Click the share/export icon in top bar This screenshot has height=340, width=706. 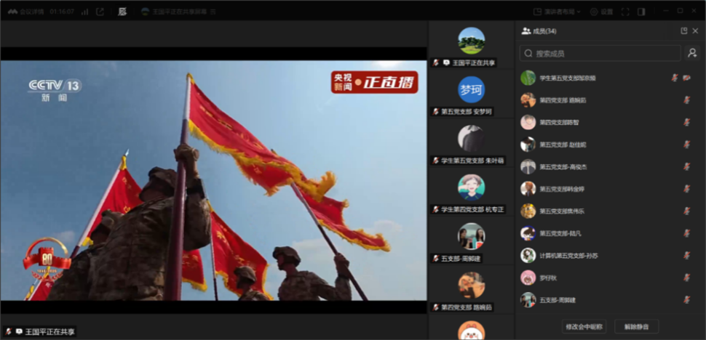tap(100, 12)
